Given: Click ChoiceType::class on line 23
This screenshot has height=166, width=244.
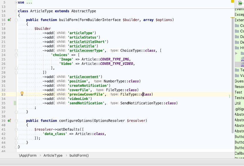Looking at the screenshot, I should [x=138, y=51].
